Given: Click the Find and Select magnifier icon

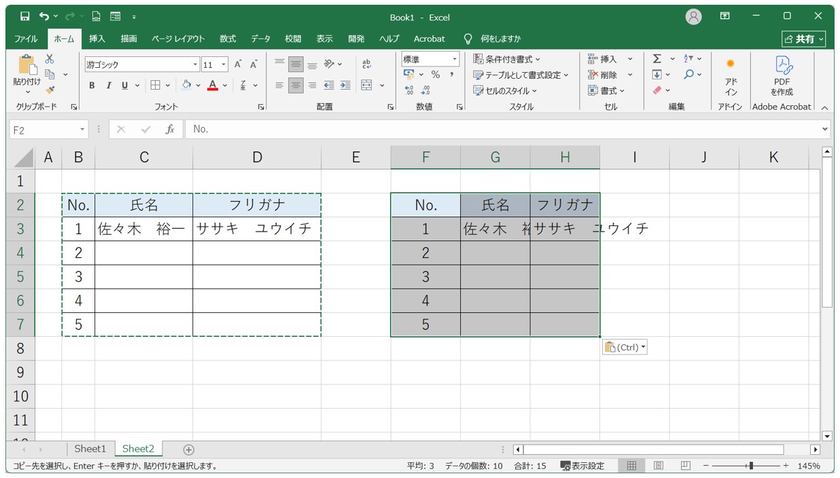Looking at the screenshot, I should (688, 75).
